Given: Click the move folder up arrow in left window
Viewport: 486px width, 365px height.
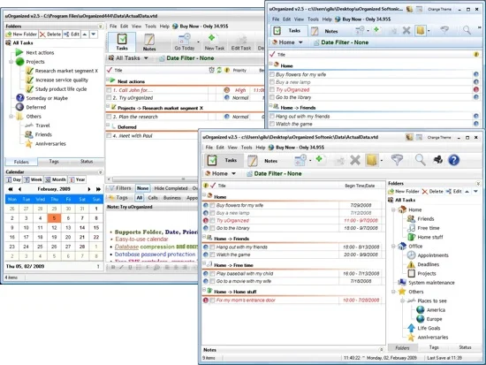Looking at the screenshot, I should [85, 34].
